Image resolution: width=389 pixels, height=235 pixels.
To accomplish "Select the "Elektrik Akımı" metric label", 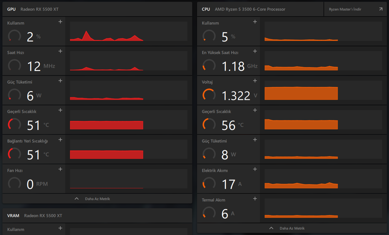I will [x=215, y=171].
